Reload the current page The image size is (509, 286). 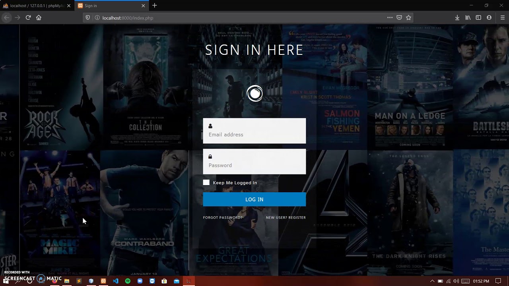[x=28, y=17]
